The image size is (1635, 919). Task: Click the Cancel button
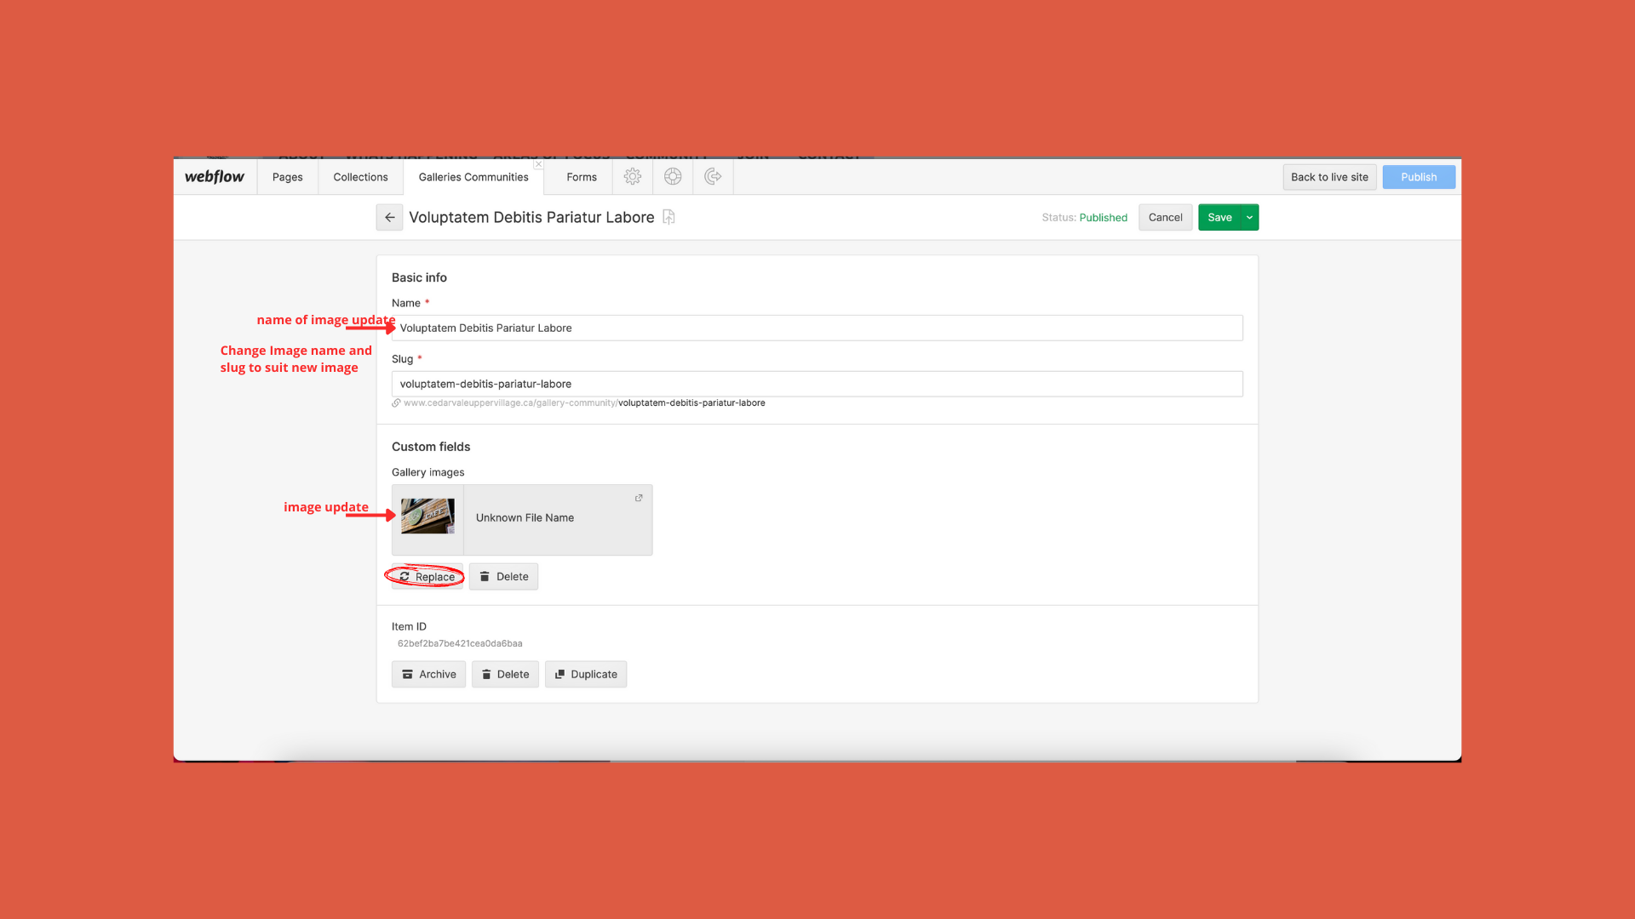[1165, 218]
